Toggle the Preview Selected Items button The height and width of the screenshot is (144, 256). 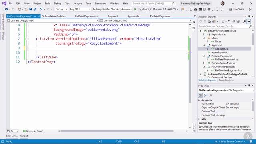click(x=249, y=21)
